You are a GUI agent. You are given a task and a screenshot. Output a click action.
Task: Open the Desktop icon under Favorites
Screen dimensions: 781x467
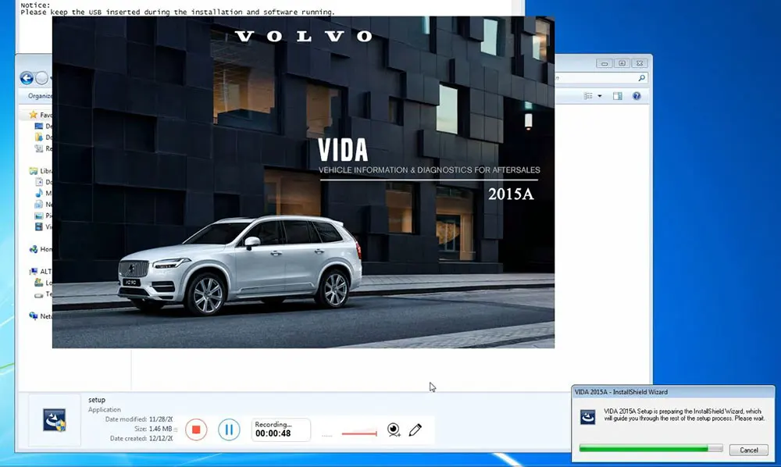(39, 126)
